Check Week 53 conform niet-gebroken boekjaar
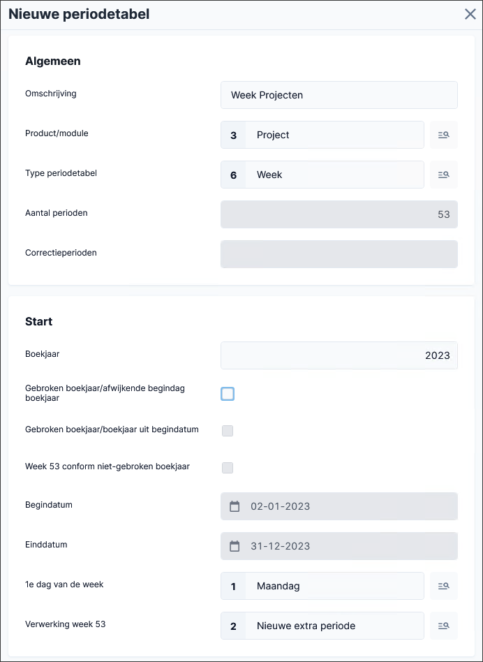Screen dimensions: 483x662 tap(228, 468)
